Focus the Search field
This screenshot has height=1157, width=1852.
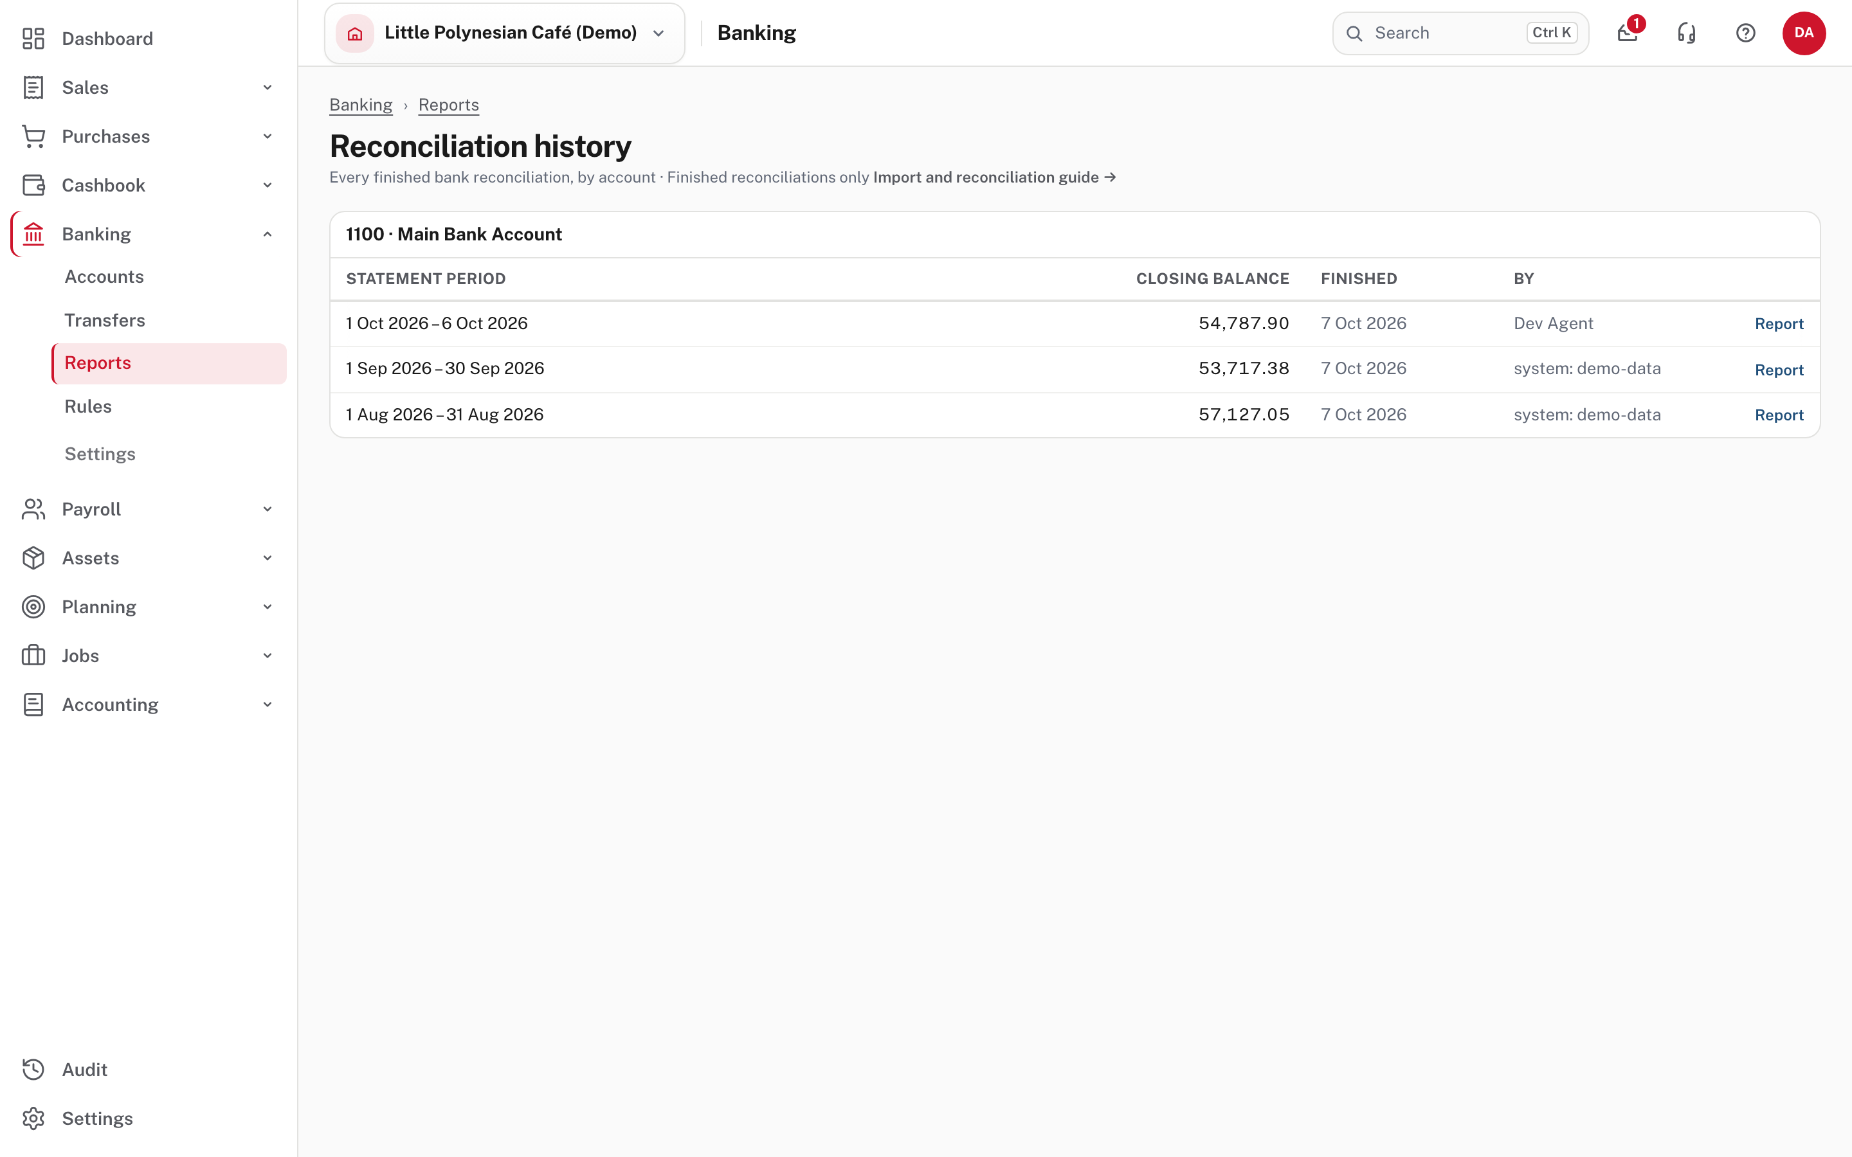click(x=1460, y=33)
